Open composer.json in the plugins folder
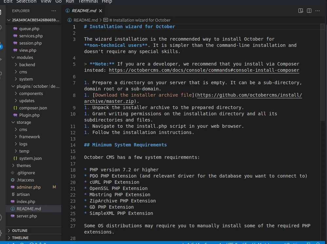 [x=33, y=108]
